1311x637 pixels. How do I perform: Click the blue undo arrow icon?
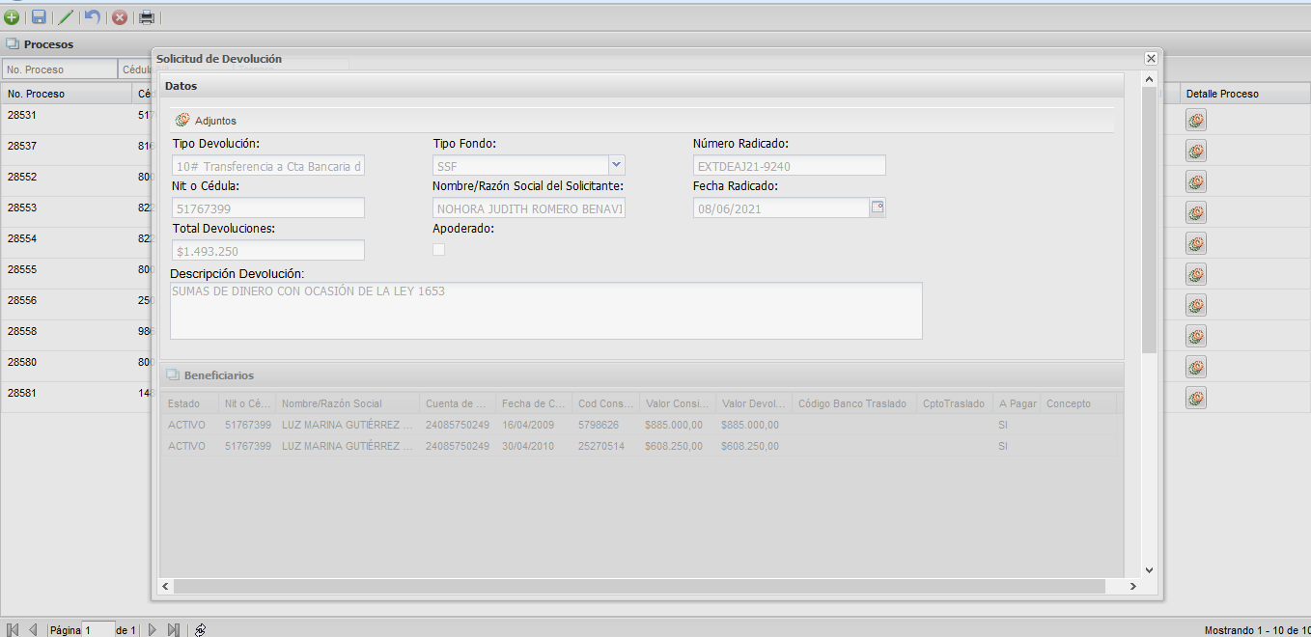(93, 16)
